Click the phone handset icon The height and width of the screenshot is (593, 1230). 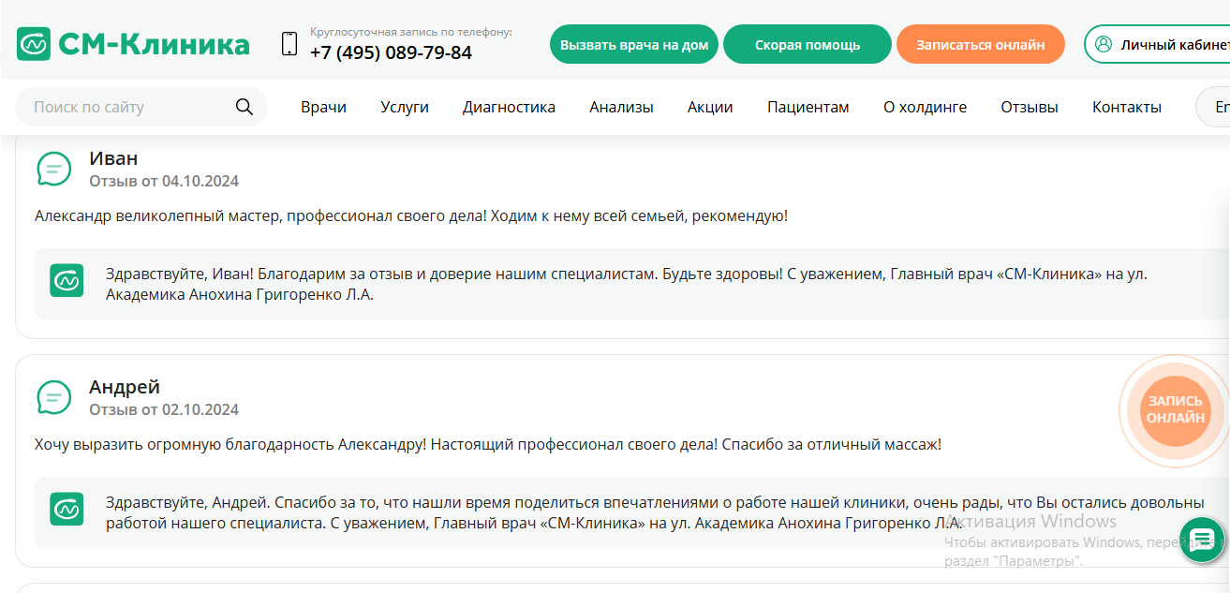tap(288, 44)
